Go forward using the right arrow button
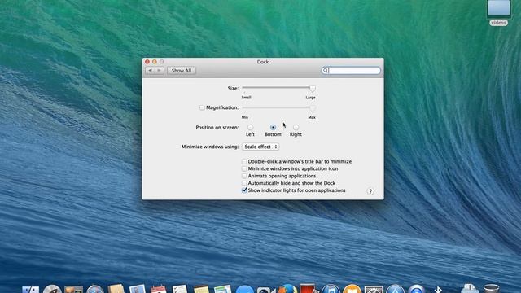This screenshot has height=293, width=521. (160, 71)
